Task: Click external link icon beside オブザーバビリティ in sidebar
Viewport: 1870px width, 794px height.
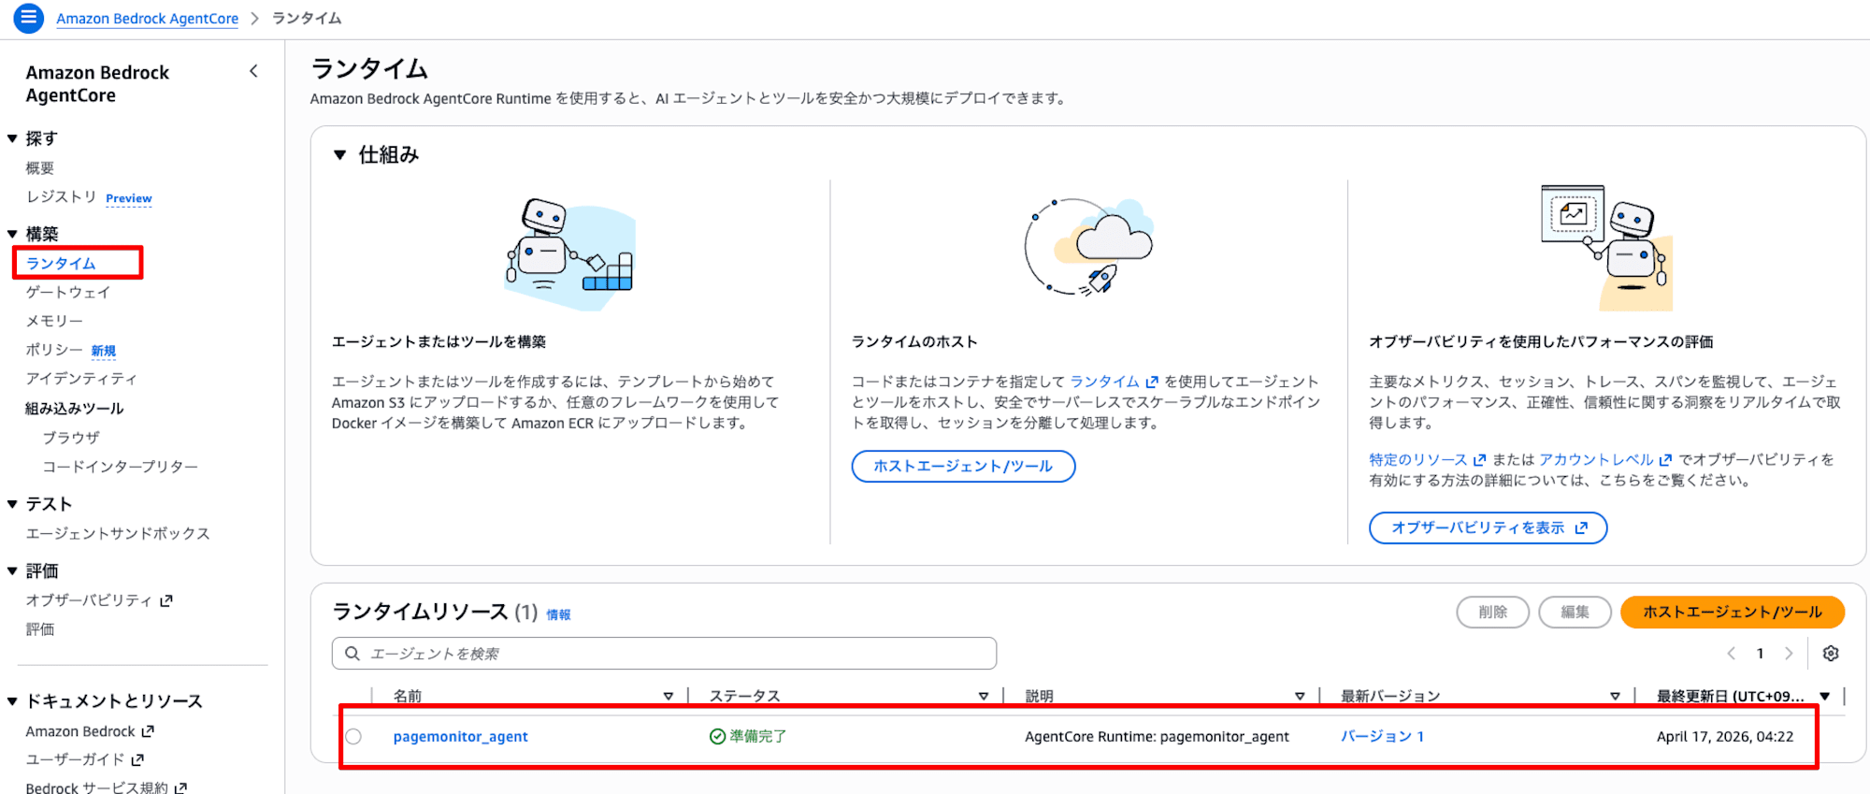Action: [166, 600]
